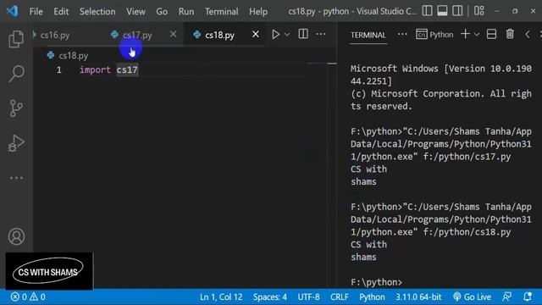Open the Run and Debug view
Viewport: 542px width, 305px height.
(x=16, y=143)
